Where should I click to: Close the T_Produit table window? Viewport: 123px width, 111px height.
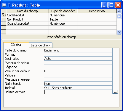click(x=118, y=5)
